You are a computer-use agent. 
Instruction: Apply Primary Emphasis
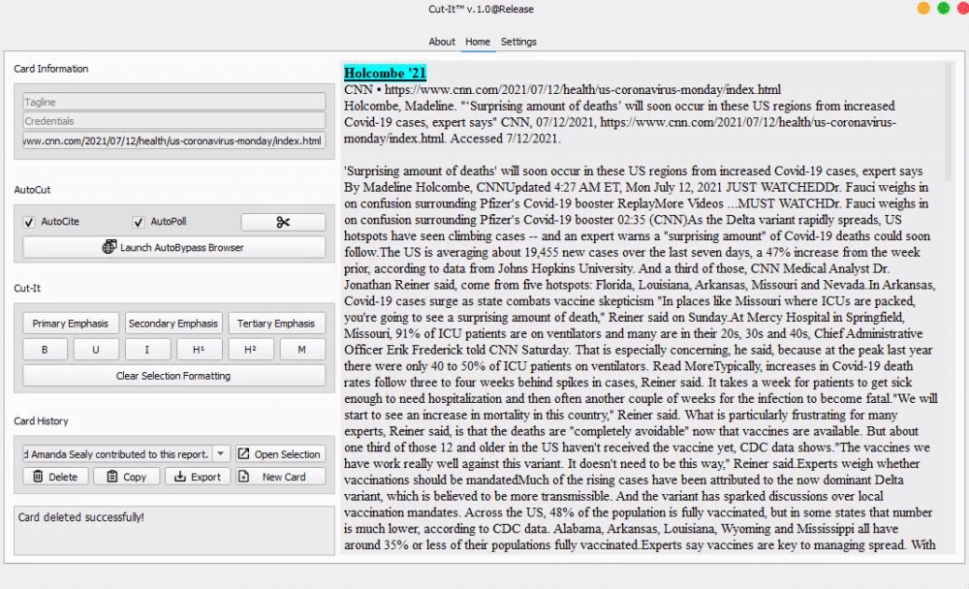(70, 324)
